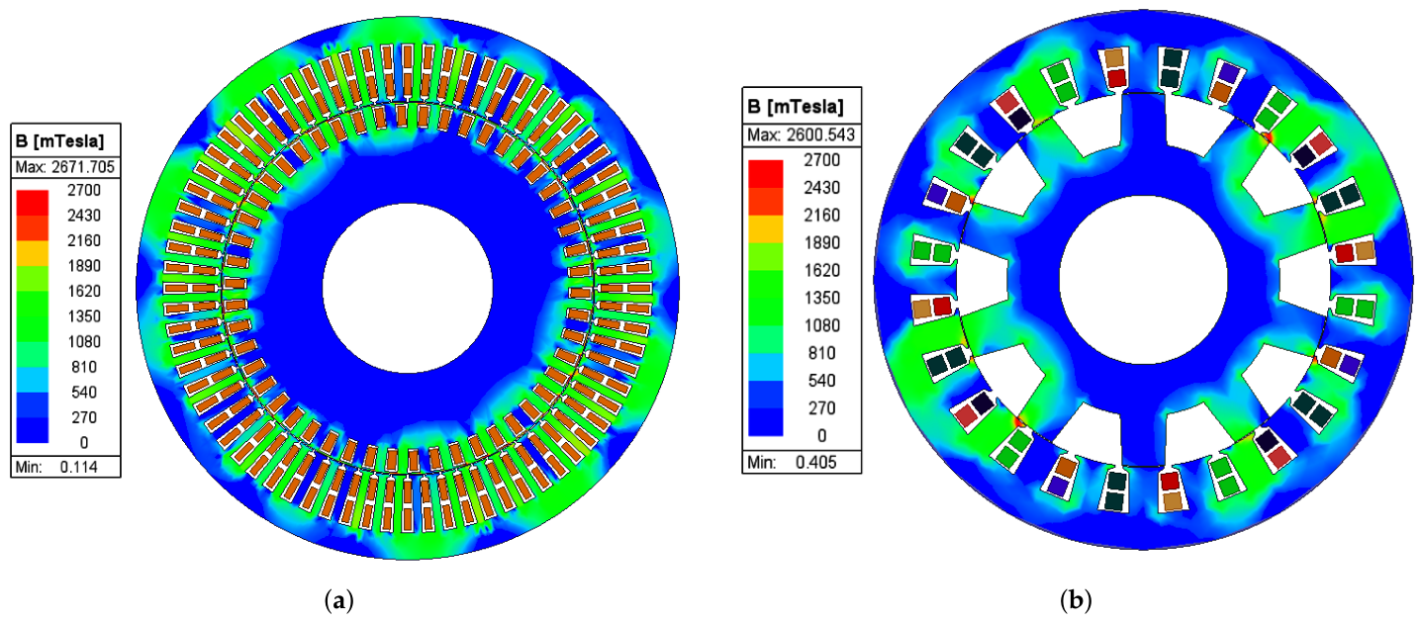
Task: Select value 2160 in the Max 2600.543 legend
Action: click(x=820, y=215)
